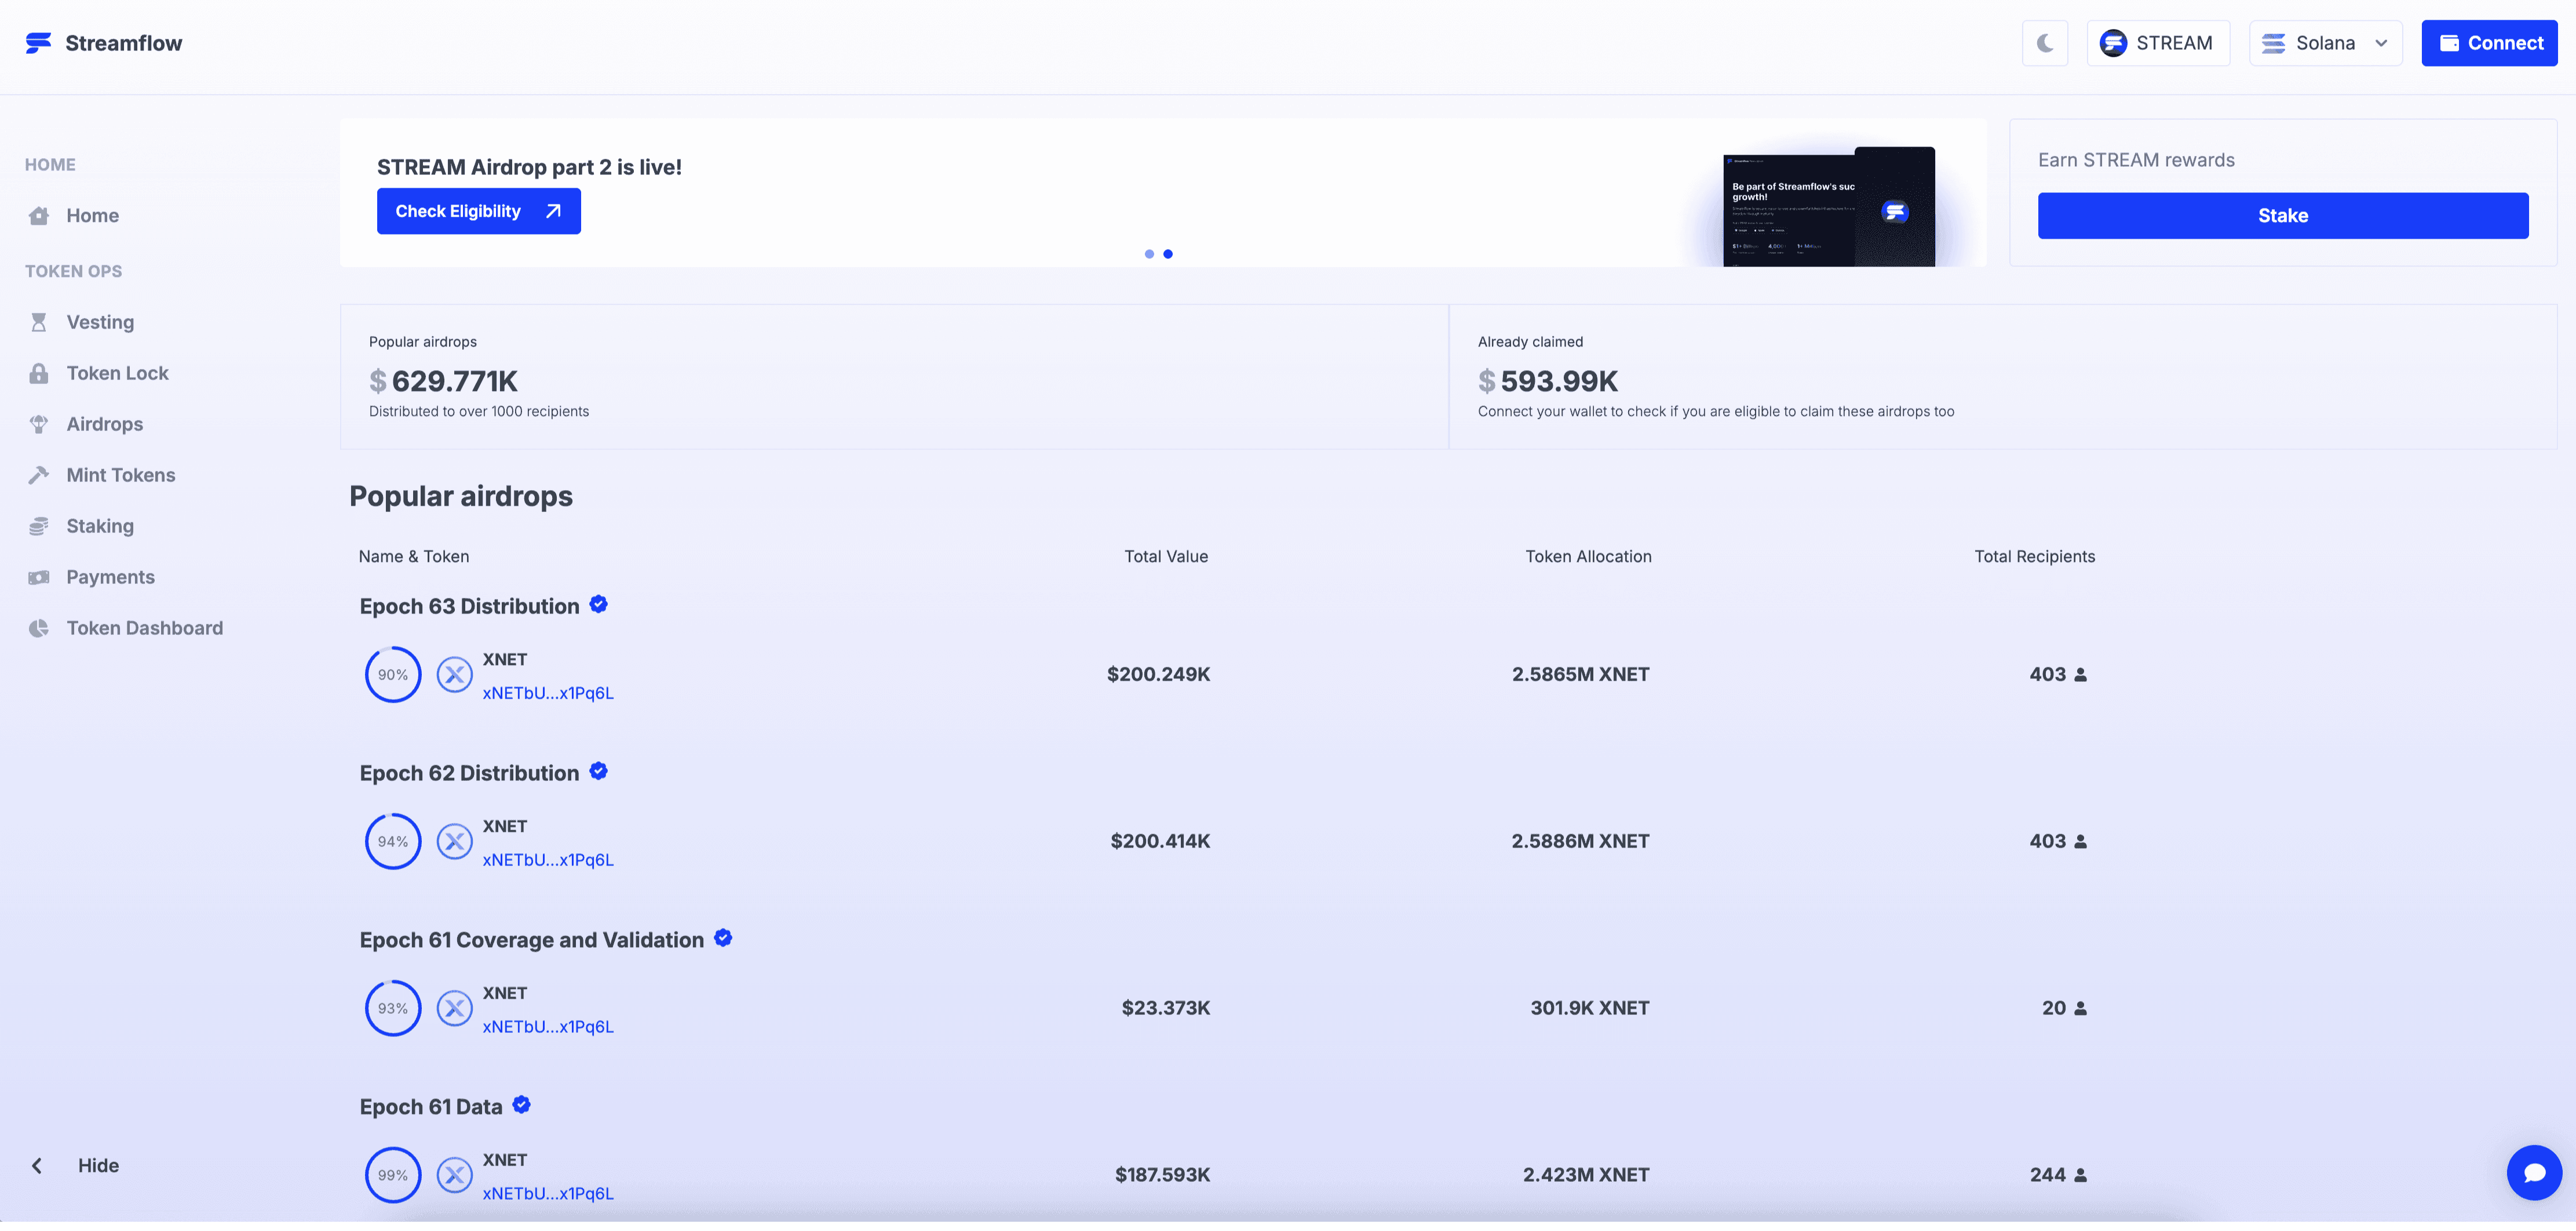Click the Name & Token column header
Viewport: 2576px width, 1231px height.
tap(414, 556)
